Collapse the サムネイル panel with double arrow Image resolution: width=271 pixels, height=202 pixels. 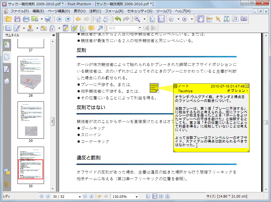click(x=53, y=35)
